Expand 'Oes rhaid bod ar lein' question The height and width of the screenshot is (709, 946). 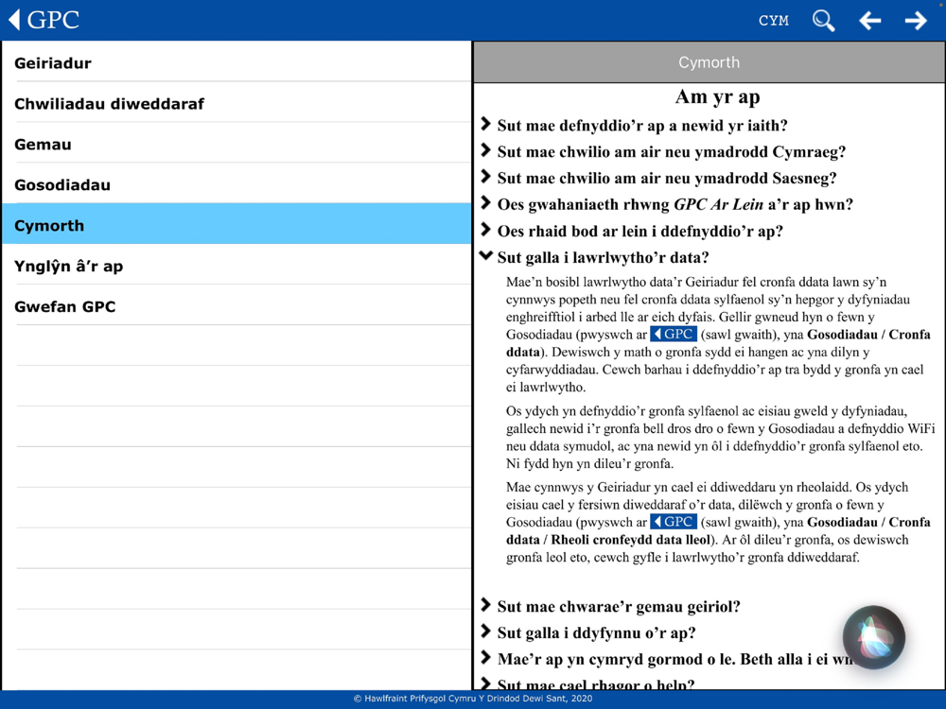pyautogui.click(x=632, y=231)
